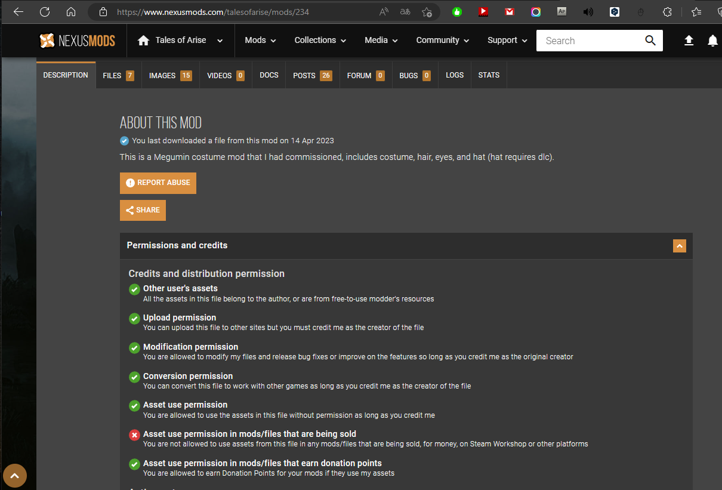Open the translate page icon
Screen dimensions: 722x490
405,11
